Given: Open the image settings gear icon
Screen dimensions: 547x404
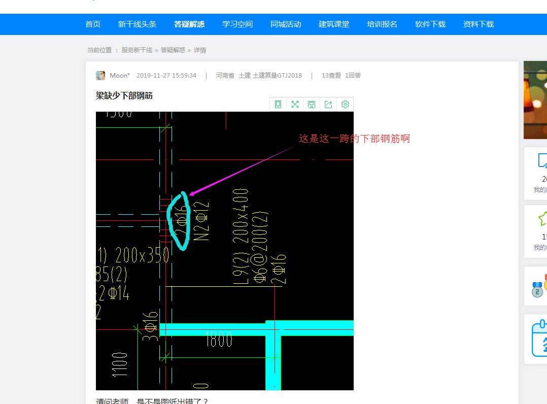Looking at the screenshot, I should pyautogui.click(x=345, y=104).
